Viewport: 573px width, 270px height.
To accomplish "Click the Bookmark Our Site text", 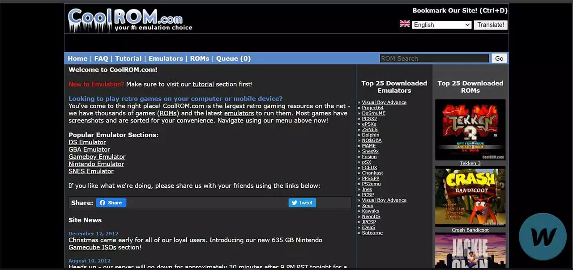I will tap(460, 10).
